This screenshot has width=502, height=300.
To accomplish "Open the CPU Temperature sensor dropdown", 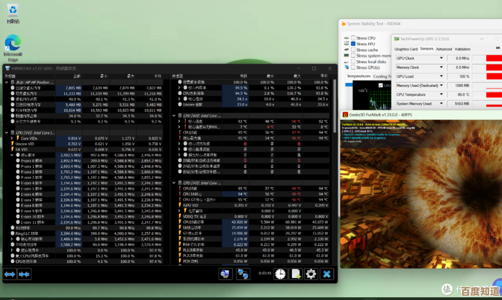I will tap(442, 95).
